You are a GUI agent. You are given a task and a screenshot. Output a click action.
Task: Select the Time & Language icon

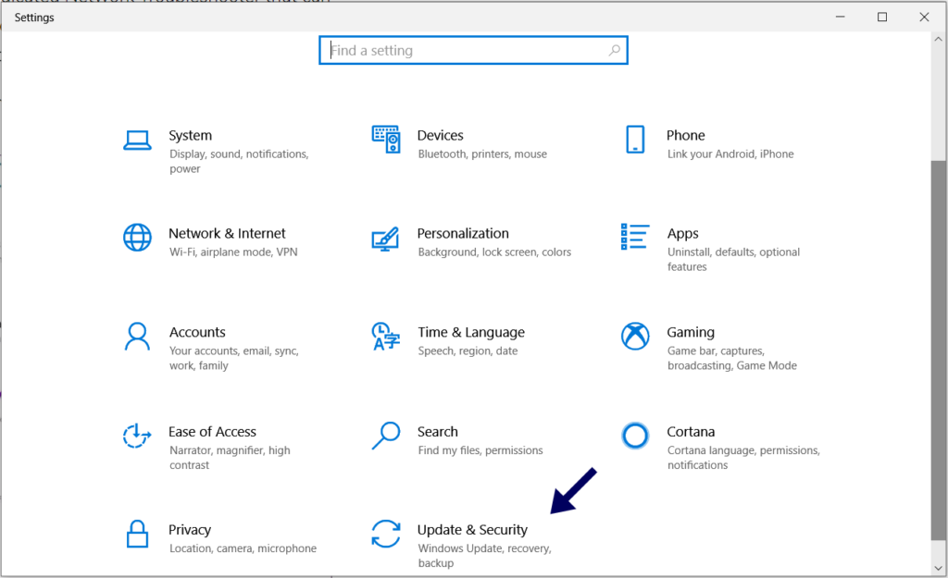(385, 336)
